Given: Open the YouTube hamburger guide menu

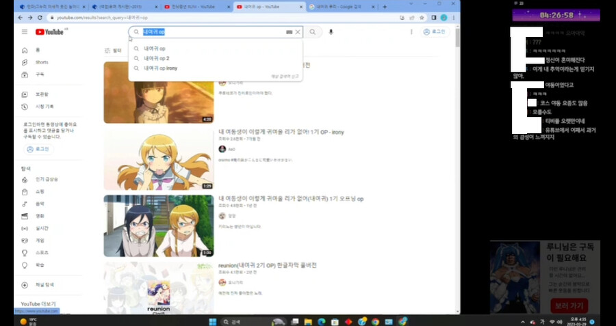Looking at the screenshot, I should click(25, 31).
